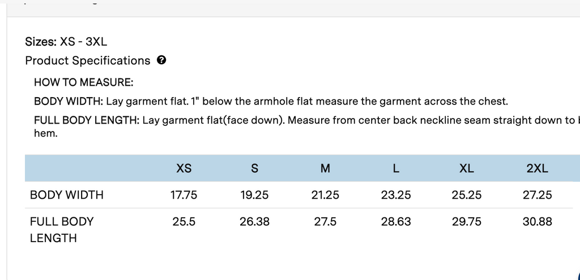The height and width of the screenshot is (280, 580).
Task: Select the 28.63 value under L
Action: tap(396, 222)
